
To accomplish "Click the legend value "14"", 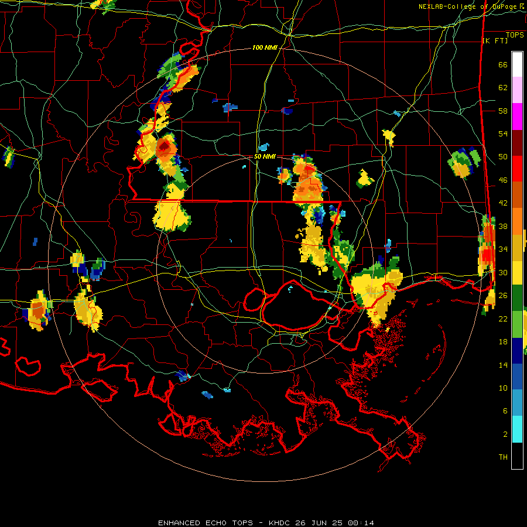I will pos(503,365).
